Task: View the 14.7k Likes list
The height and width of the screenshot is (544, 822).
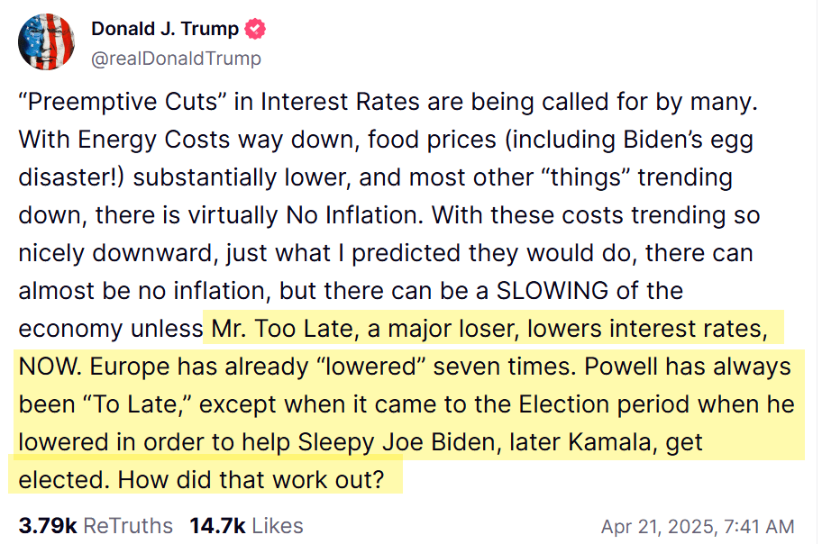Action: tap(246, 525)
